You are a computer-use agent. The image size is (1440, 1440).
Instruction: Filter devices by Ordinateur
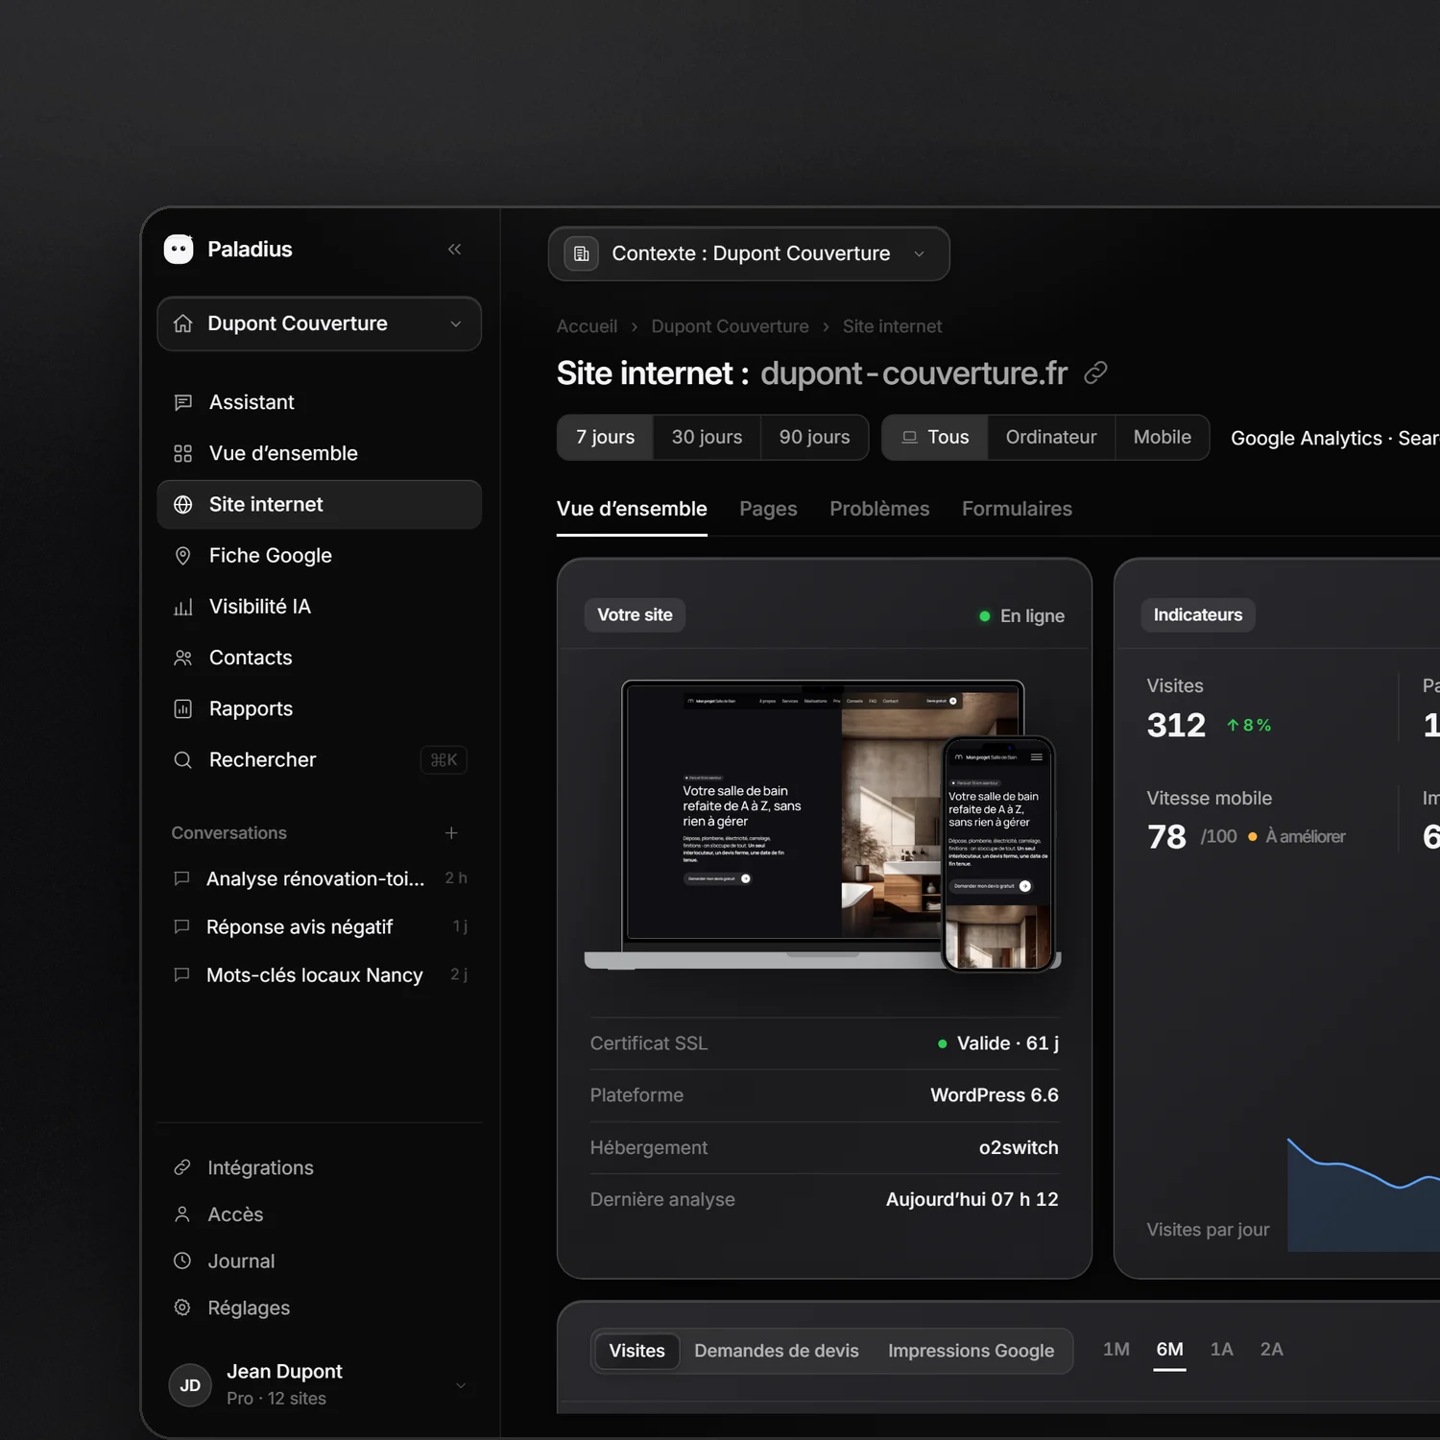click(x=1051, y=438)
